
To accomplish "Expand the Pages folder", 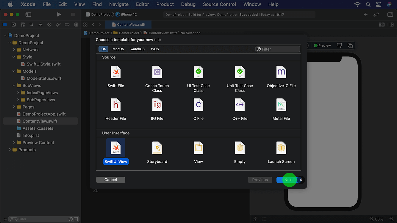I will 14,107.
